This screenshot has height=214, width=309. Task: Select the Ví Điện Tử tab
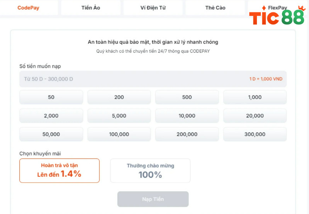click(x=153, y=8)
